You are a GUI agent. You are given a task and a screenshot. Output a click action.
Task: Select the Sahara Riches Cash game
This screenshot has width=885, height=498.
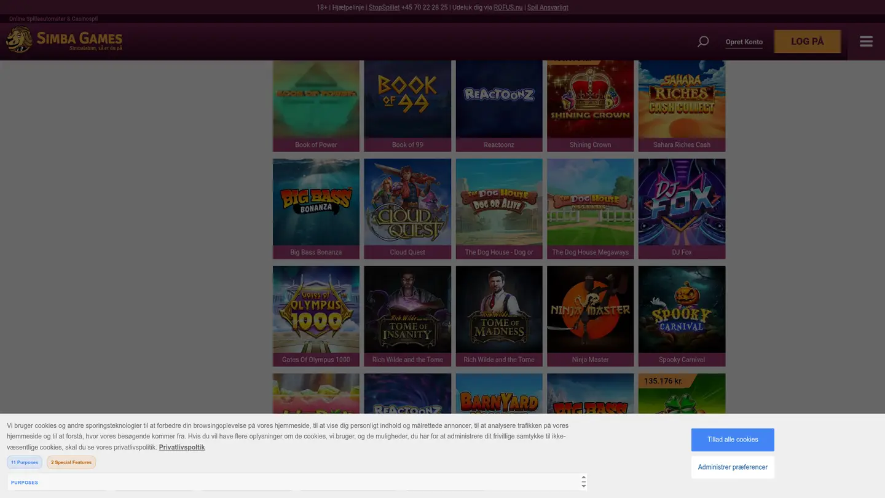(x=682, y=106)
